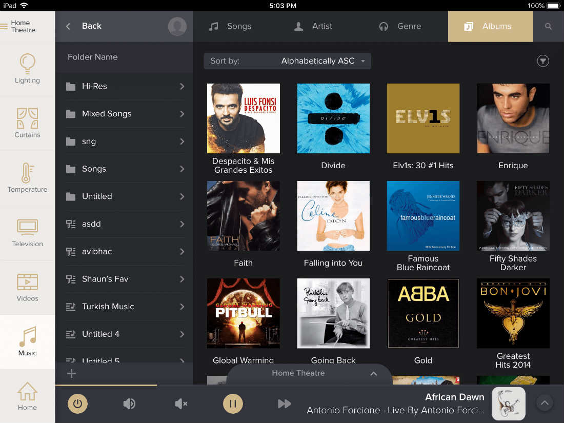Click the Mixed Songs folder icon
The height and width of the screenshot is (423, 564).
(x=71, y=114)
